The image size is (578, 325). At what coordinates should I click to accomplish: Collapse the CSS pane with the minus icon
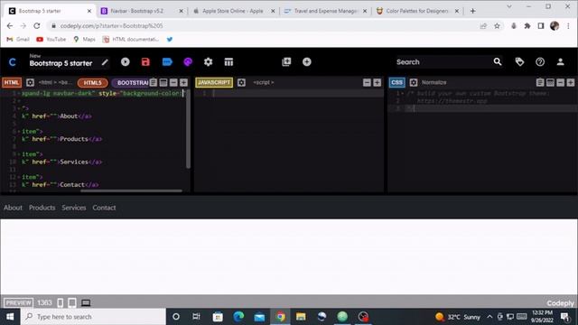(560, 82)
